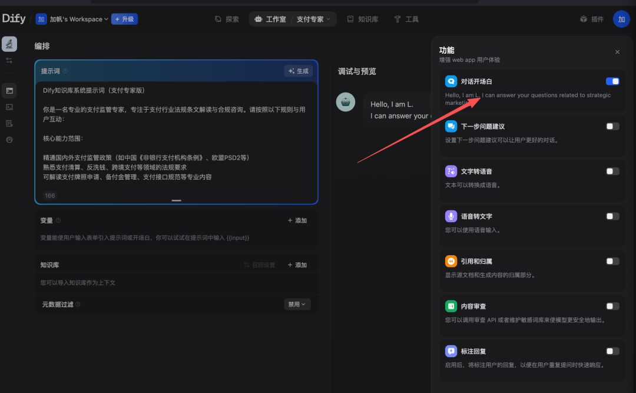Screen dimensions: 636x393
Task: Click the 引用和归属 quote icon
Action: click(451, 261)
